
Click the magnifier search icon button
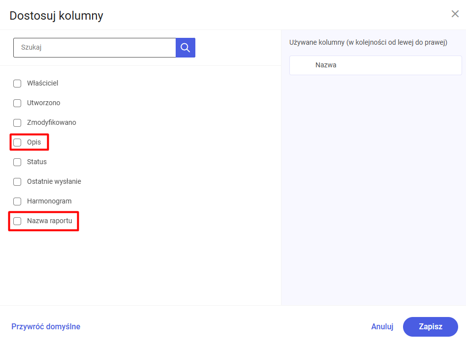185,48
